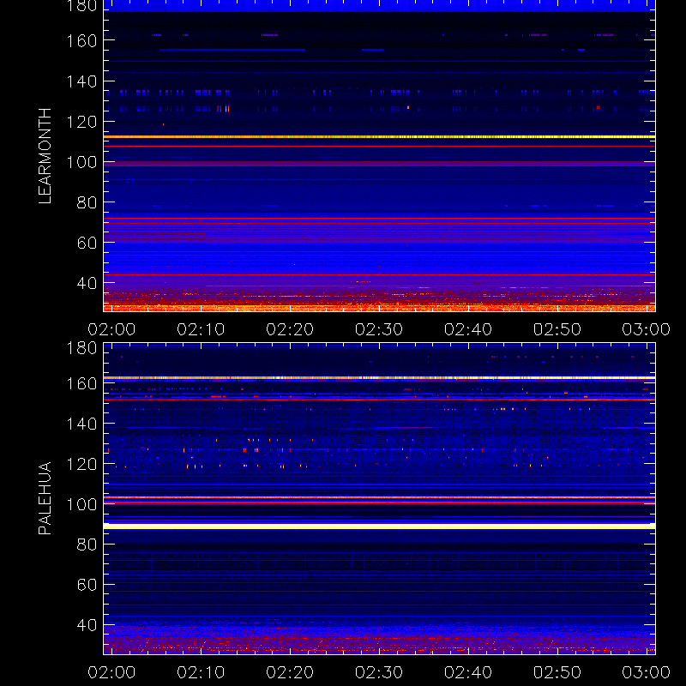Screen dimensions: 686x686
Task: Click time label 02:10 under the Palehua plot
Action: 201,672
